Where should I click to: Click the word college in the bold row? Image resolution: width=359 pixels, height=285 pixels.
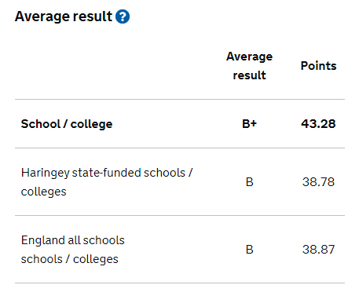(x=91, y=124)
